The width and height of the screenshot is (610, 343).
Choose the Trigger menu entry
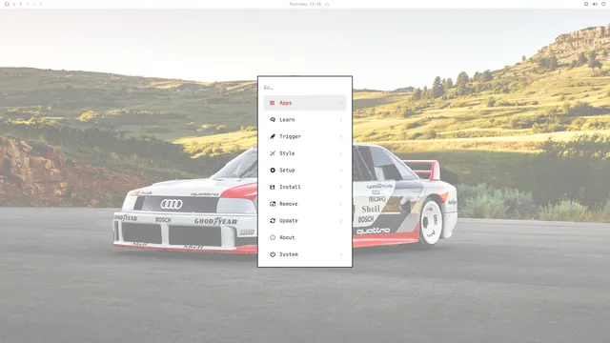305,136
